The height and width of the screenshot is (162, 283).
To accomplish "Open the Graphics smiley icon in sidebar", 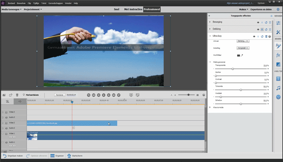I will click(278, 97).
